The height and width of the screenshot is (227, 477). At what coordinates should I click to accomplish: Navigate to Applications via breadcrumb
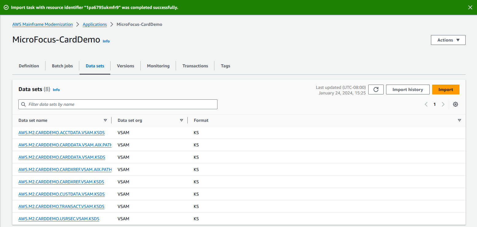pyautogui.click(x=95, y=24)
